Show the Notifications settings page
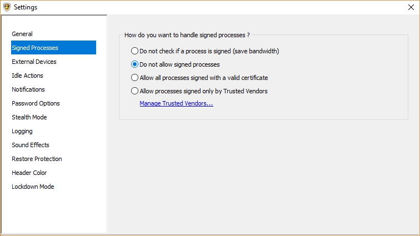Image resolution: width=420 pixels, height=236 pixels. [28, 89]
